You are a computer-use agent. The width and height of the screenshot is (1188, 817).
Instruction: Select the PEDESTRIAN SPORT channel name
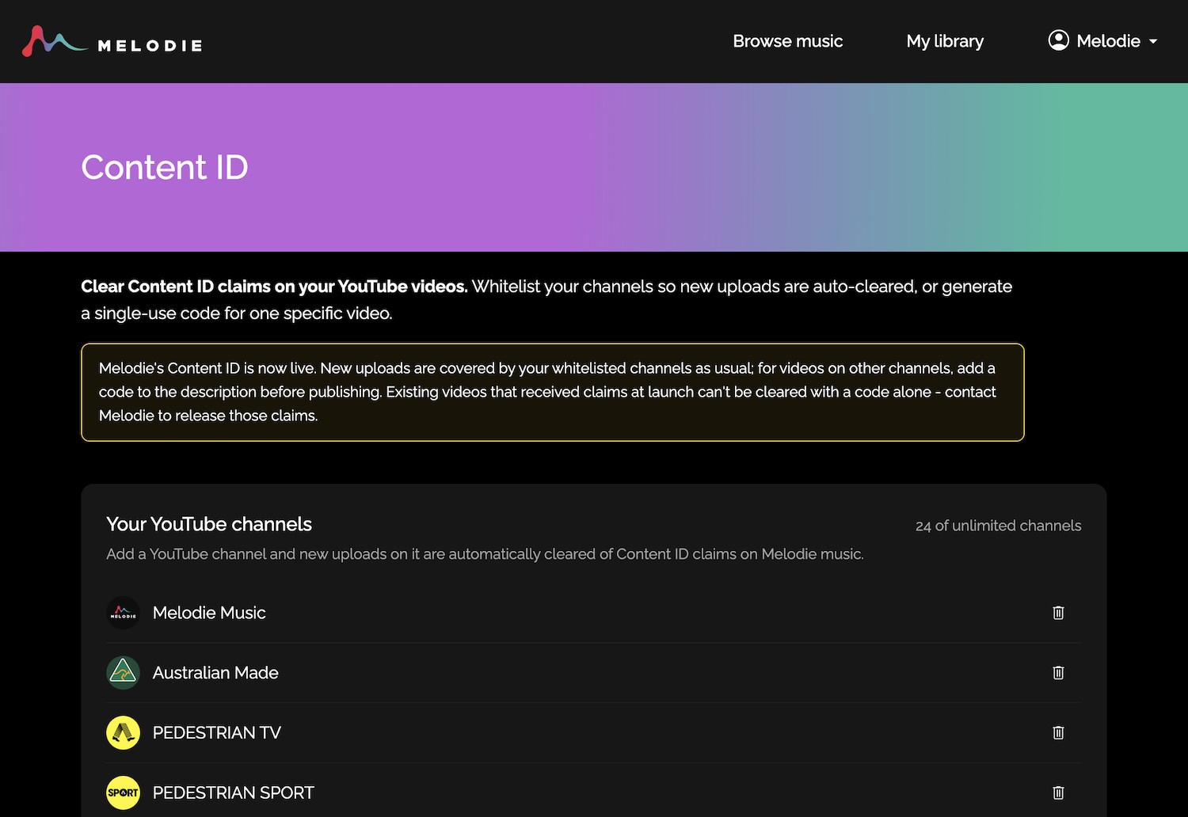[234, 792]
